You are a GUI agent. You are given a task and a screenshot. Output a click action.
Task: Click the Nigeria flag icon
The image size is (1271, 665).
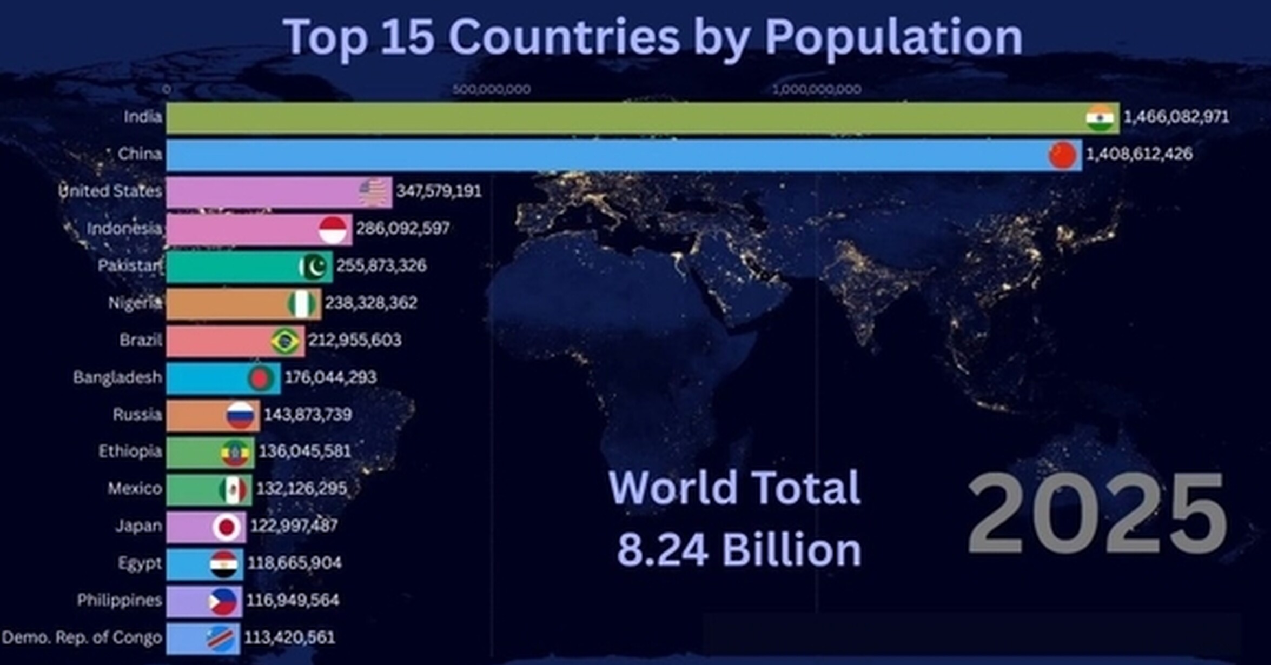tap(302, 304)
